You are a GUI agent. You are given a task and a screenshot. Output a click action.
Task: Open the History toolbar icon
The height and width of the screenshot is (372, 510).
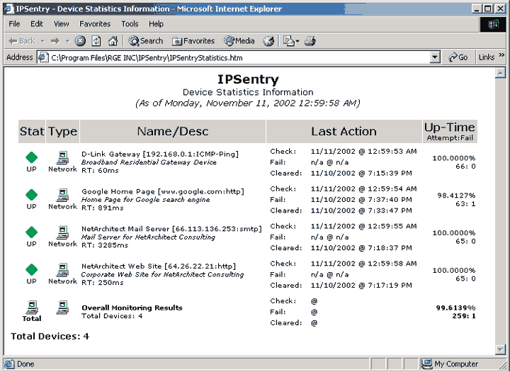[x=268, y=41]
